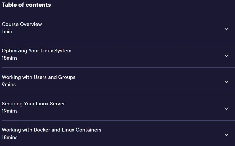
Task: Open the Course Overview section title
Action: [22, 24]
